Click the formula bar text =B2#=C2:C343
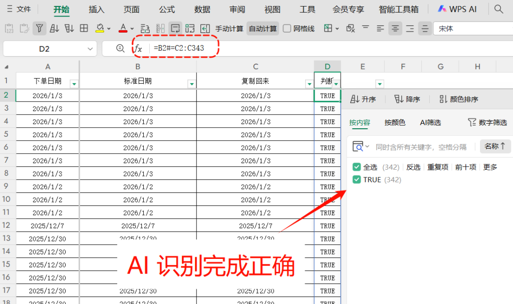Viewport: 513px width, 304px height. click(x=179, y=48)
